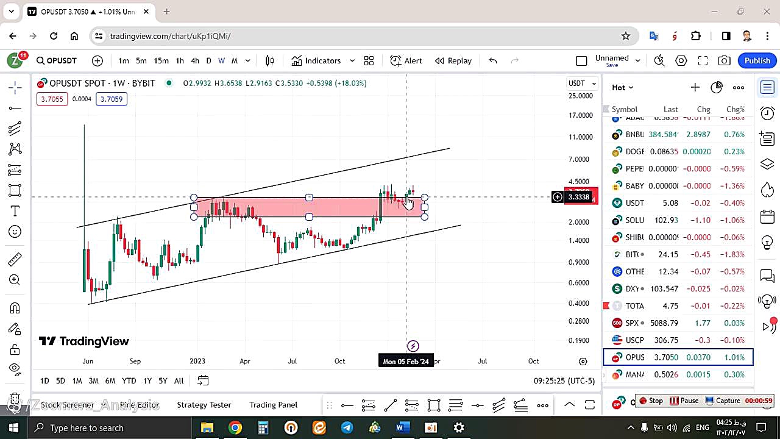Viewport: 780px width, 439px height.
Task: Select the DOGE row in watchlist
Action: (678, 151)
